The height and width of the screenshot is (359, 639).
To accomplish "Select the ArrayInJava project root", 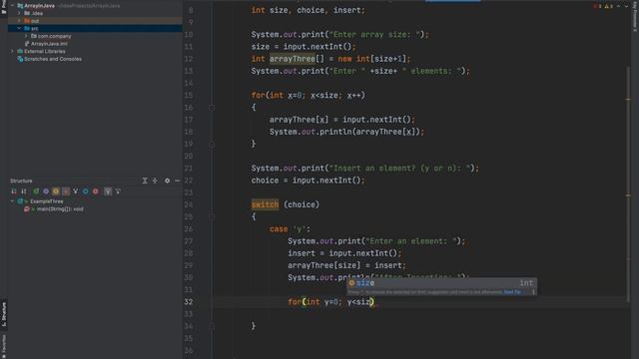I will [37, 6].
